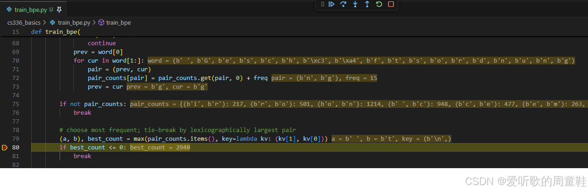Click line number 77 in the gutter

pyautogui.click(x=16, y=122)
